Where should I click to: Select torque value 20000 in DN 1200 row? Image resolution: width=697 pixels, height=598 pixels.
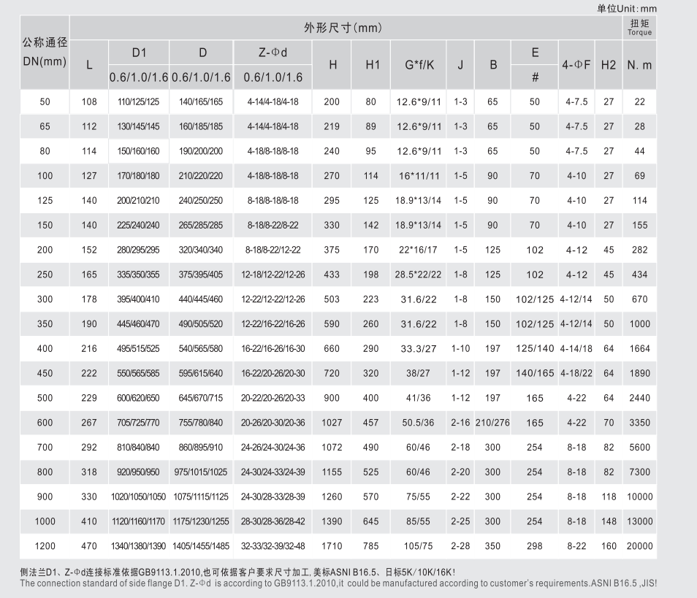[x=639, y=546]
